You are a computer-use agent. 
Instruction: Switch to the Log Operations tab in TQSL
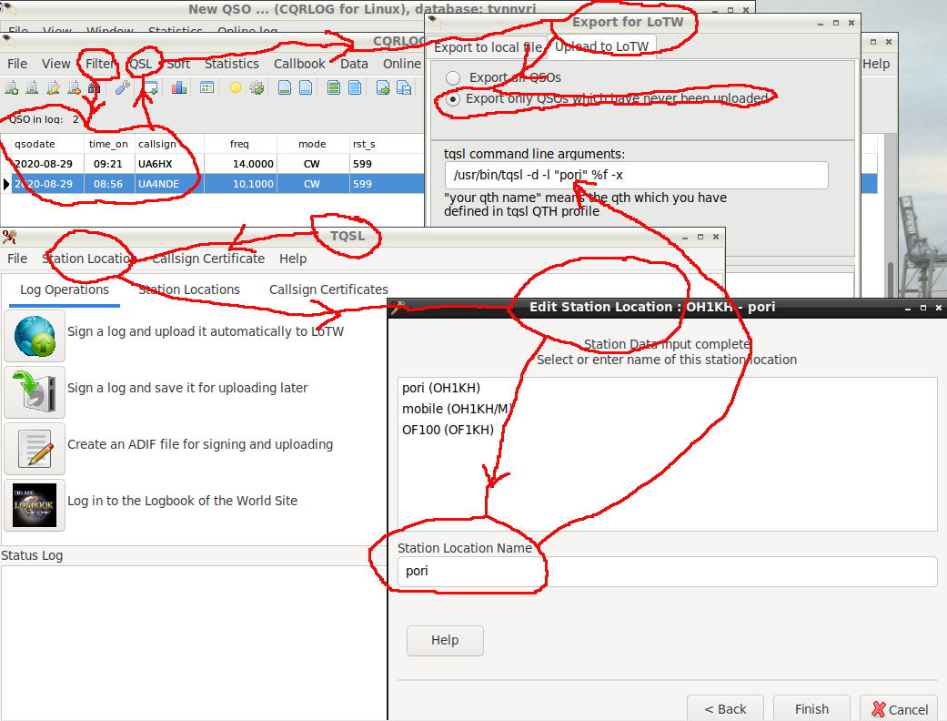[65, 290]
